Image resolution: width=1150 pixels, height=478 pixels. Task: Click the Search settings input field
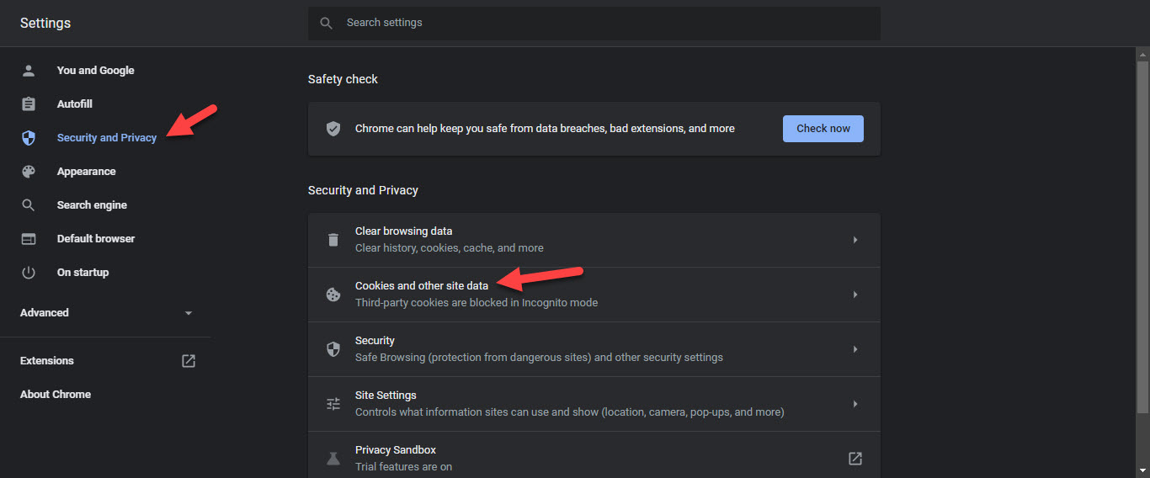pos(606,23)
